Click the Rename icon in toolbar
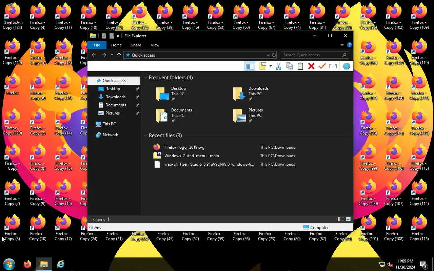The height and width of the screenshot is (271, 434). [333, 66]
